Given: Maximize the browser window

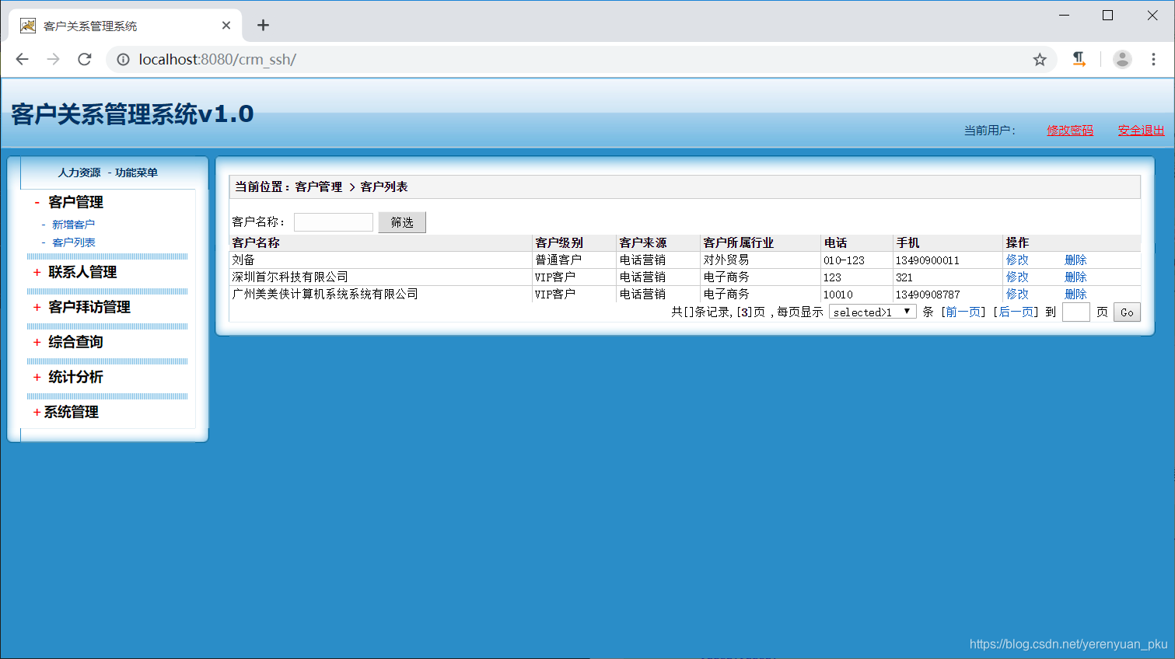Looking at the screenshot, I should click(x=1108, y=16).
